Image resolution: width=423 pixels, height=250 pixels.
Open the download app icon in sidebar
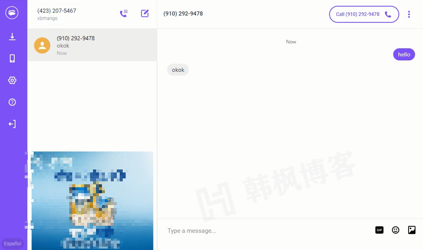click(12, 37)
